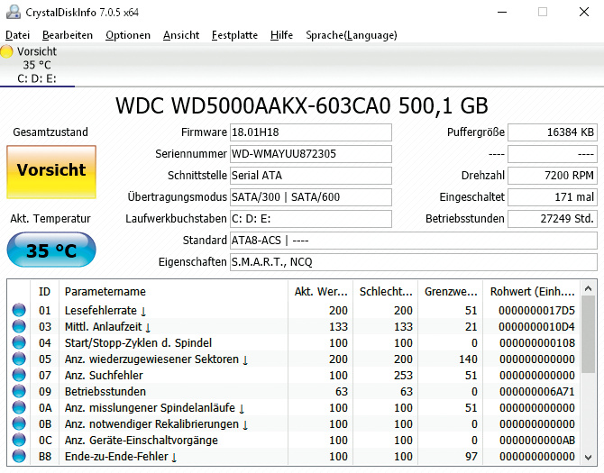
Task: Maximize the CrystalDiskInfo window
Action: [x=543, y=12]
